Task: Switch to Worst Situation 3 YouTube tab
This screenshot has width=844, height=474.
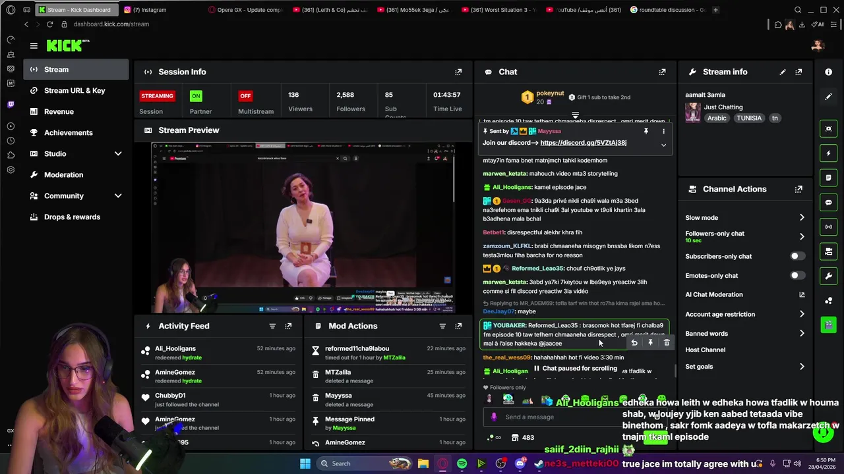Action: pyautogui.click(x=500, y=10)
